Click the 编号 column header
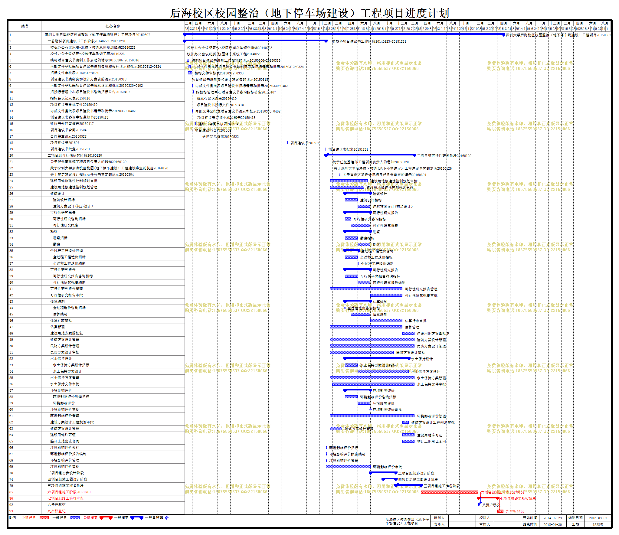Screen dimensions: 619x535 click(x=25, y=26)
